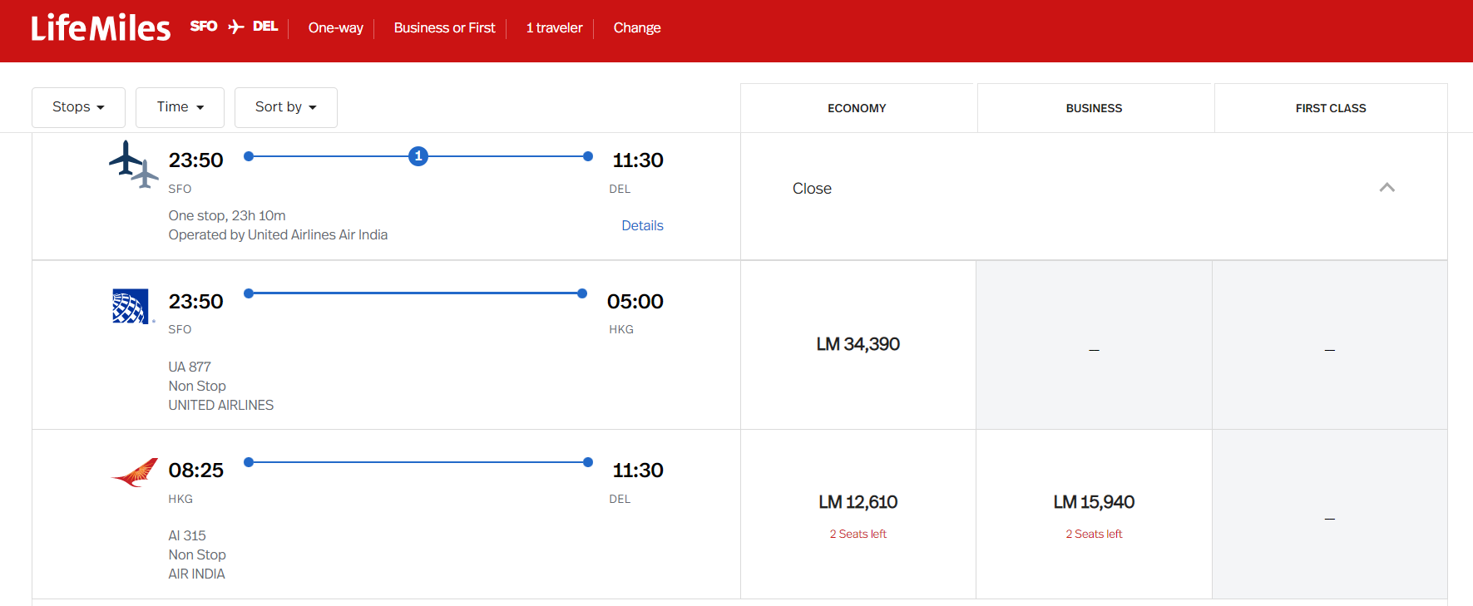This screenshot has width=1473, height=606.
Task: Click the 23:50 departure time on the one-stop itinerary
Action: [196, 160]
